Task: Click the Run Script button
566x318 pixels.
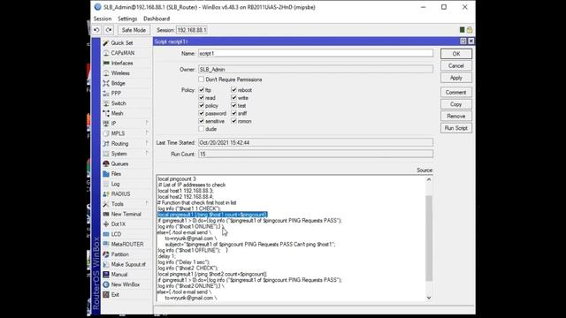Action: 456,128
